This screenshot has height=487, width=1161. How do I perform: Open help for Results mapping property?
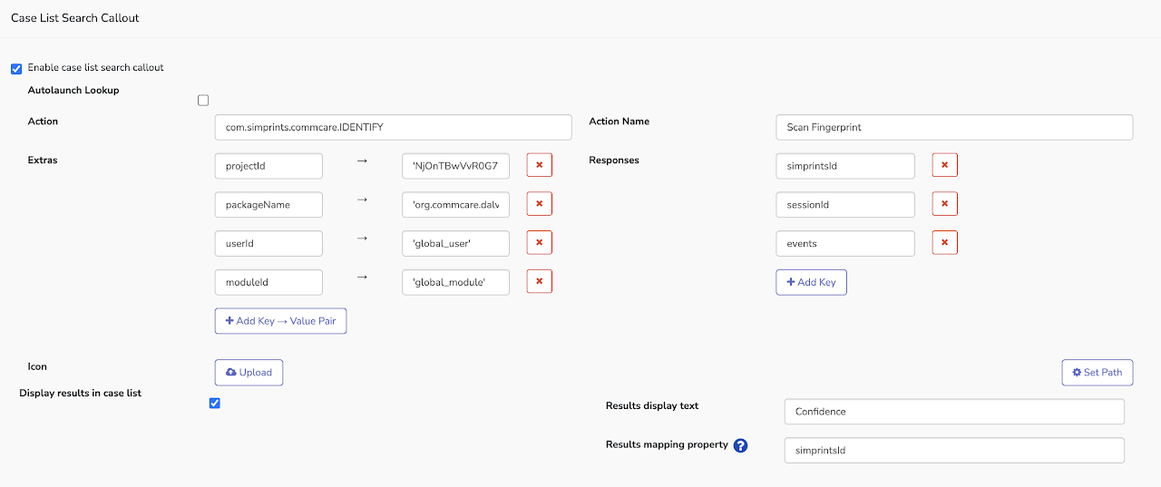click(740, 445)
